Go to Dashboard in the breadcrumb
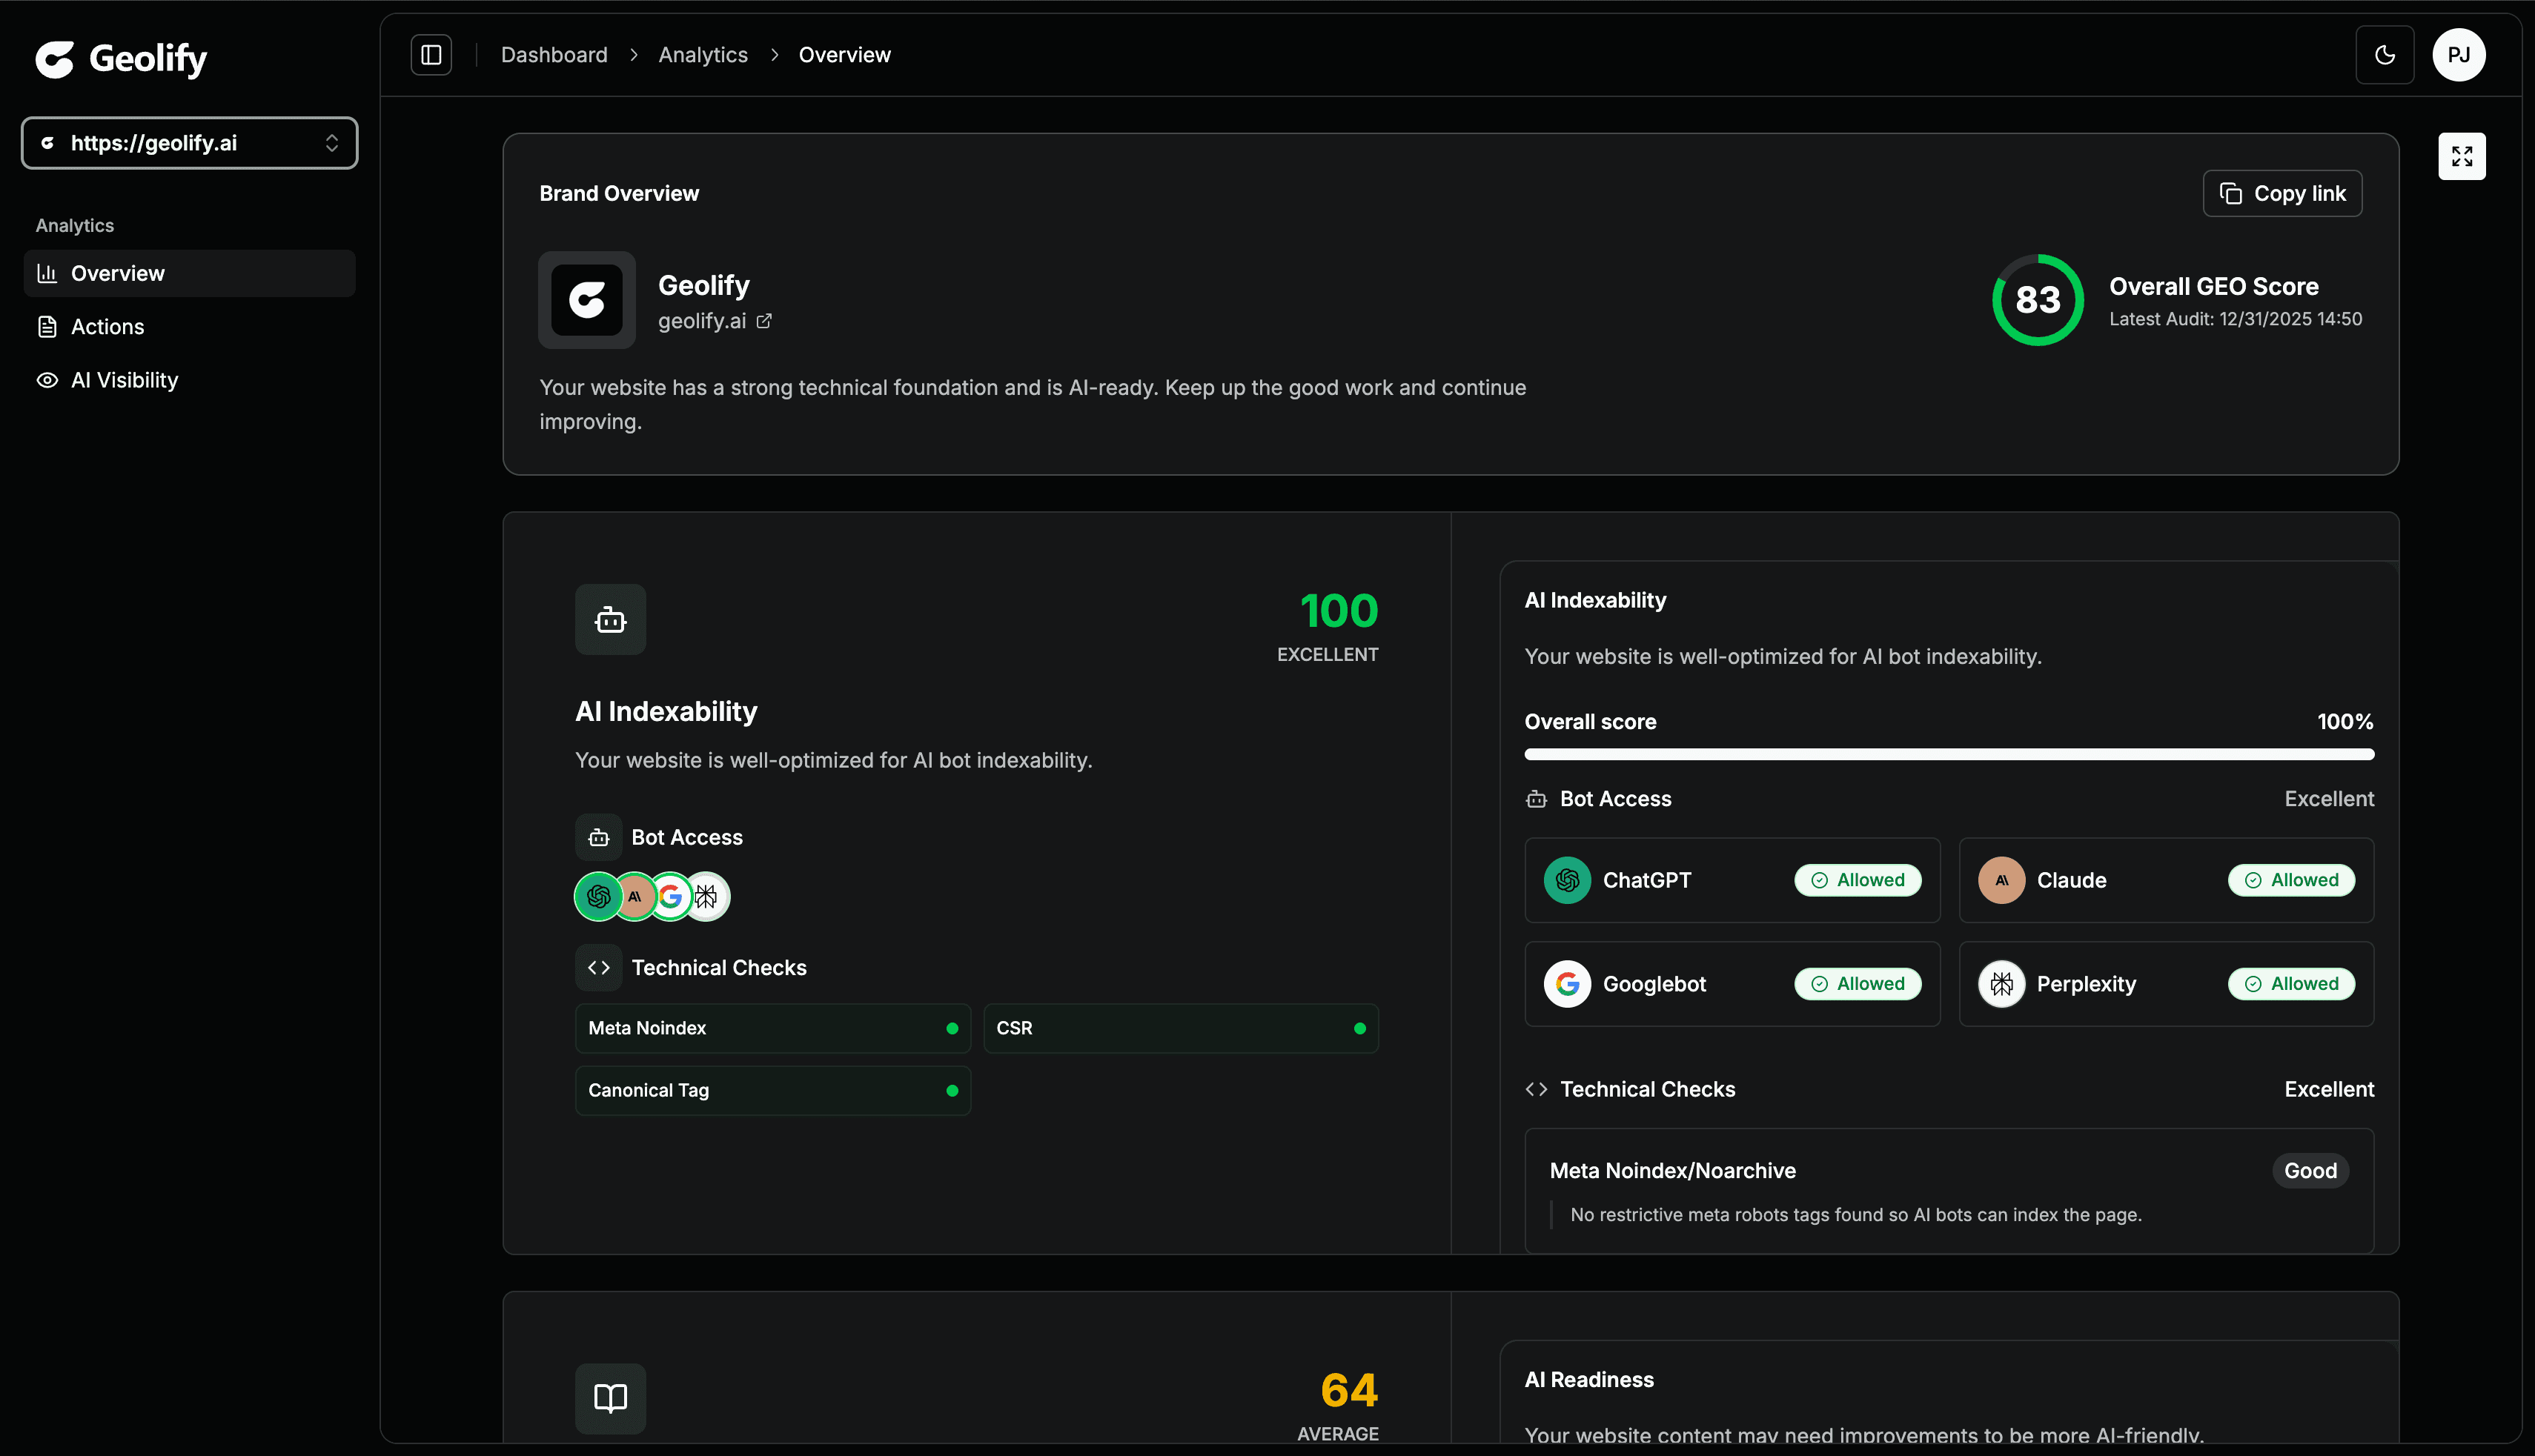This screenshot has height=1456, width=2535. 554,55
